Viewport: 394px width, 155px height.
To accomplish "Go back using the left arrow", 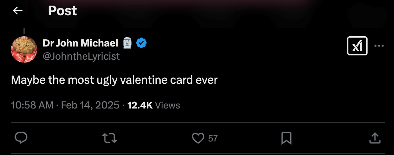I will pyautogui.click(x=18, y=11).
